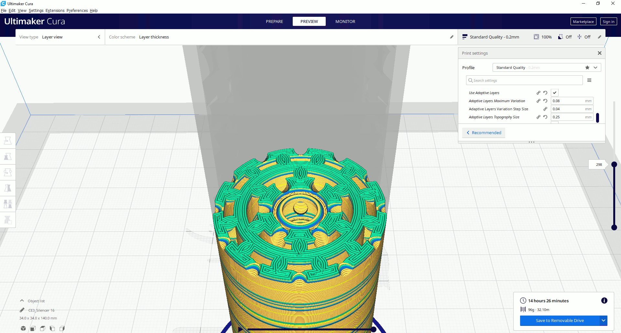Screen dimensions: 621x333
Task: Click the Adaptive Layers Variation Step Size field
Action: (572, 109)
